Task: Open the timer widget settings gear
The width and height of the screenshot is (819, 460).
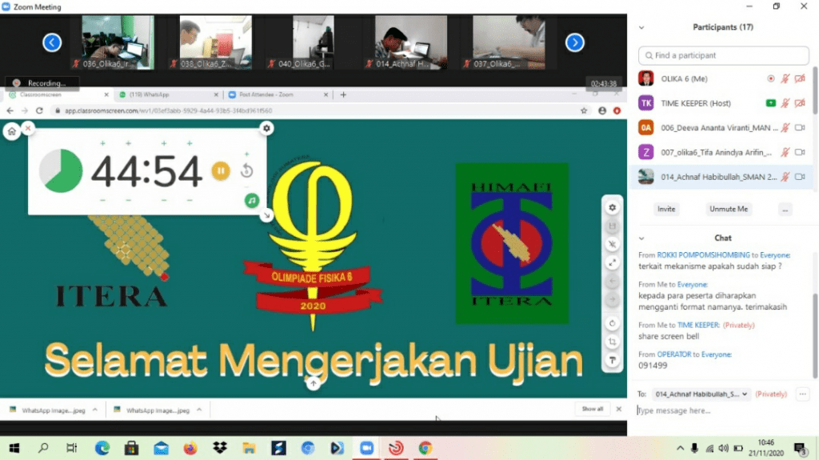Action: [x=266, y=128]
